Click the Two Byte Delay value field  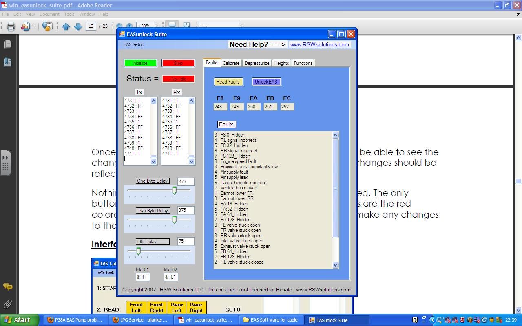coord(186,210)
